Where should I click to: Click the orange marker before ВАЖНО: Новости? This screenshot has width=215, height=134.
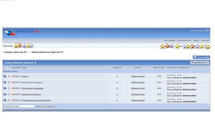(13, 76)
